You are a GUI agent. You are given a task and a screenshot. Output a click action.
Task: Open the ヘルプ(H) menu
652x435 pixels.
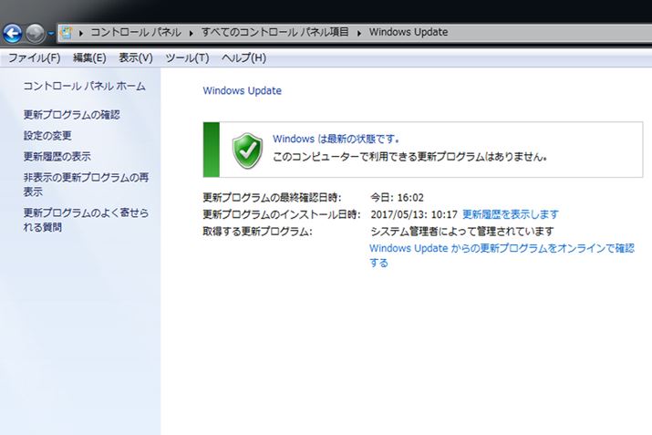(x=243, y=58)
